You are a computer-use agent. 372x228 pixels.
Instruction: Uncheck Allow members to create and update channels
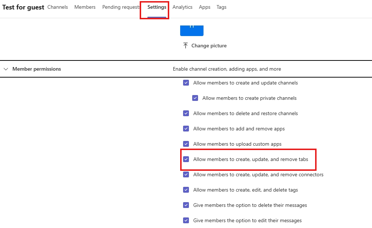tap(186, 83)
